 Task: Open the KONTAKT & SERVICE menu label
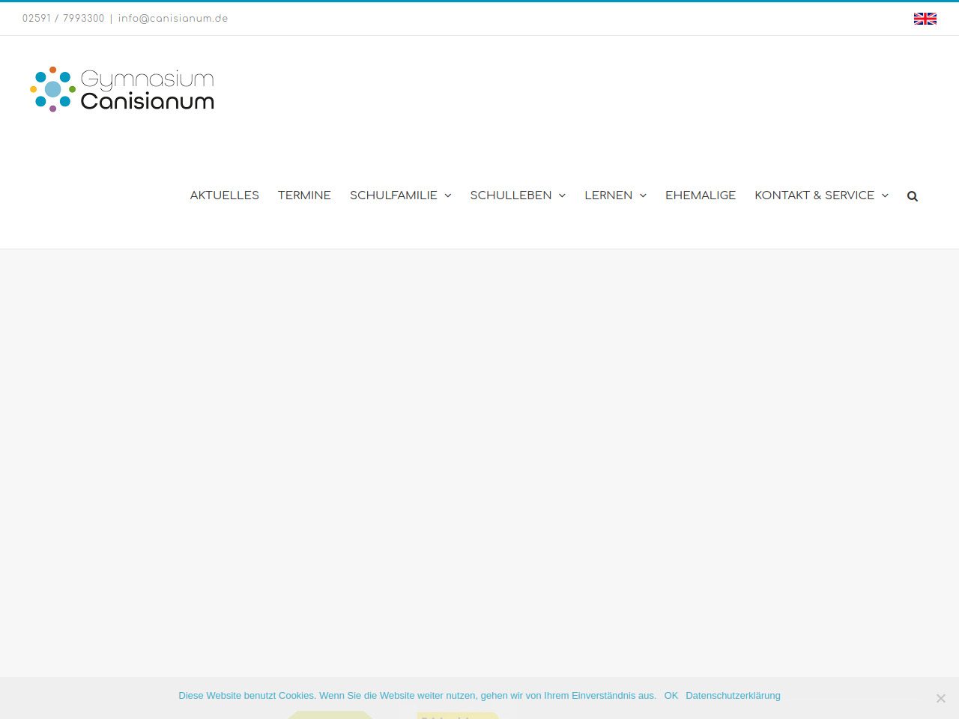[x=814, y=195]
